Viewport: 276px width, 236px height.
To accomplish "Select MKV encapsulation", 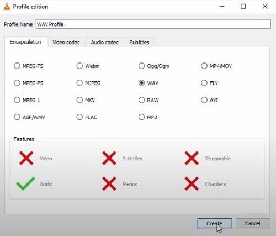I will point(79,100).
